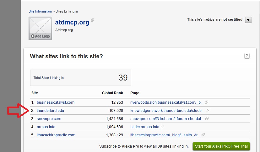Open businesscatalyst.com site link

(56, 102)
